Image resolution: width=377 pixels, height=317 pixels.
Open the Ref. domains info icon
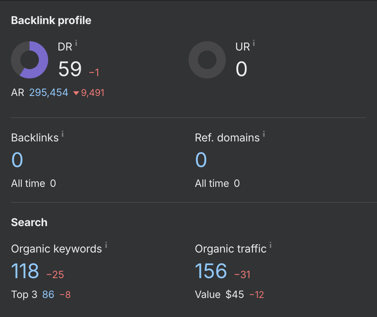pos(264,134)
